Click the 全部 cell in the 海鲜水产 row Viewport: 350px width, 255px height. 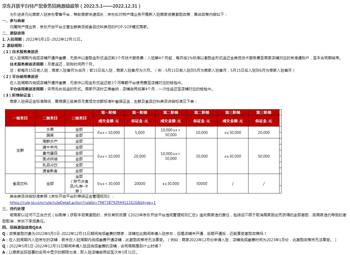(x=79, y=141)
